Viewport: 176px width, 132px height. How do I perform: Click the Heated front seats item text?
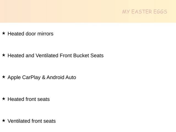pos(29,99)
